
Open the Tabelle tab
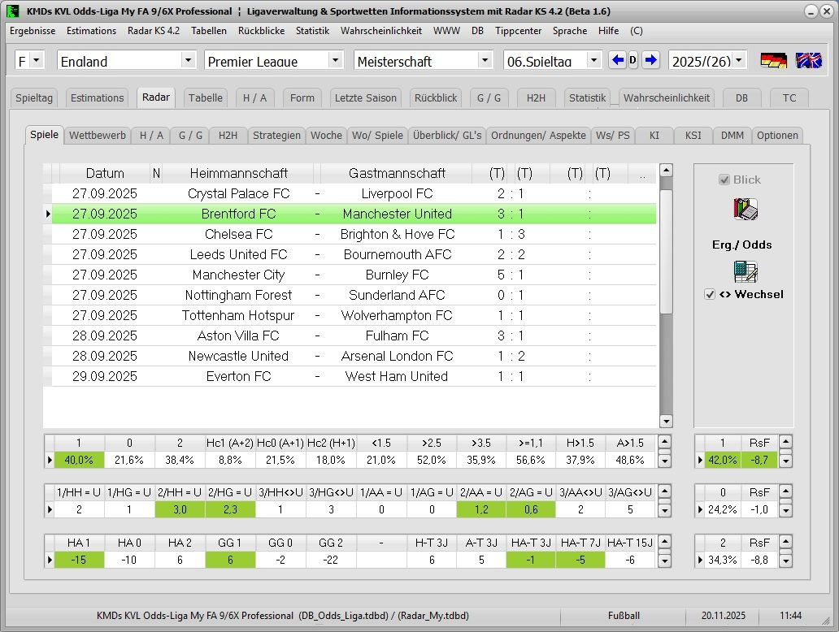[205, 97]
